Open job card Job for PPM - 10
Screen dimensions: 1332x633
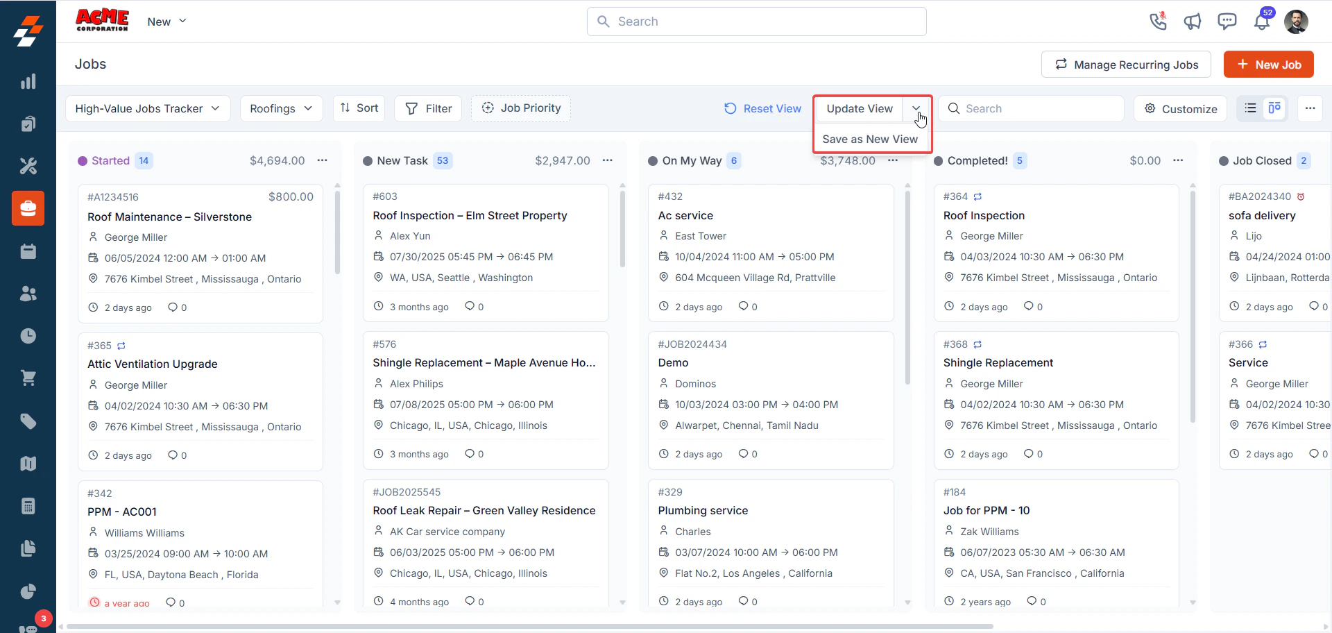coord(1056,543)
